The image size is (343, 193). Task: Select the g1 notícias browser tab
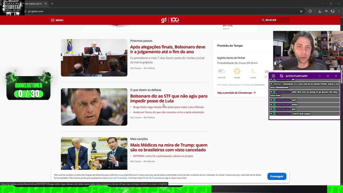point(35,3)
